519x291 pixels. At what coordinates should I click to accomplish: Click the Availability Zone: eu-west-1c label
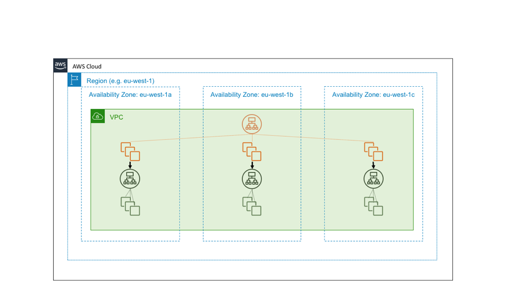tap(373, 95)
